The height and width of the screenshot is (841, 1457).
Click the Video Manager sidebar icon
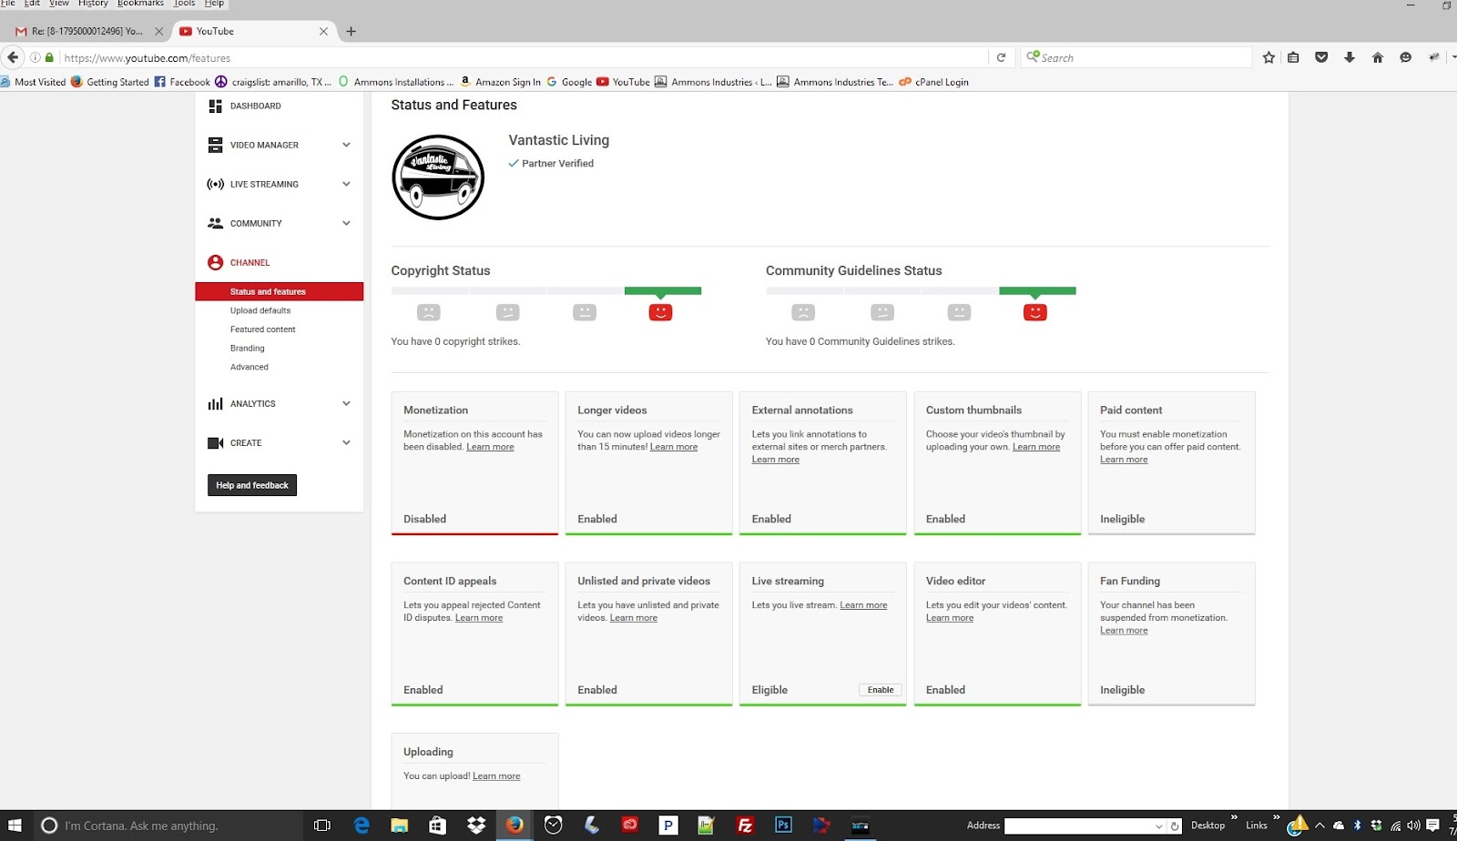click(x=215, y=145)
